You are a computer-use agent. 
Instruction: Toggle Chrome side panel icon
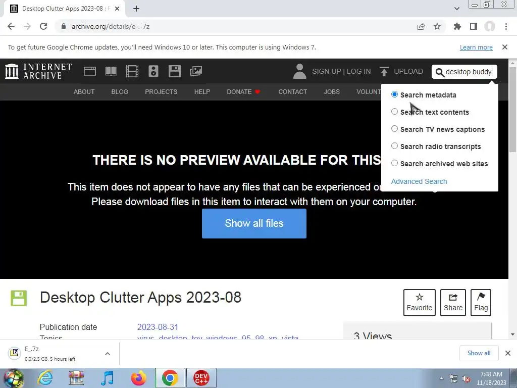point(474,26)
